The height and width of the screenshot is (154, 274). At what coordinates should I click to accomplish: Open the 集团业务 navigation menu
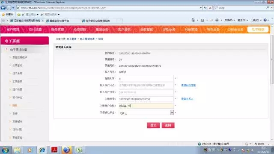click(102, 30)
